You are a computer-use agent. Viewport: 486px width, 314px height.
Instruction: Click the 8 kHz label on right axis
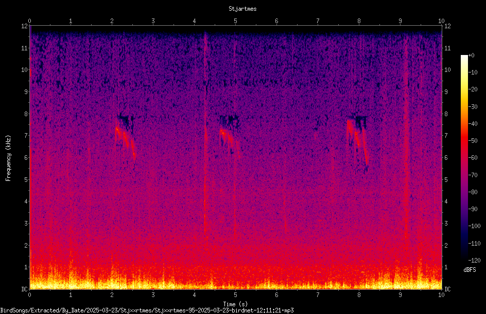[x=446, y=114]
